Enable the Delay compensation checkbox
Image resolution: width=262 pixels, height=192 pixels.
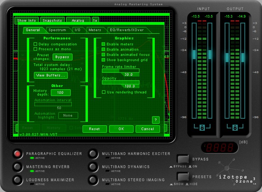click(x=36, y=44)
